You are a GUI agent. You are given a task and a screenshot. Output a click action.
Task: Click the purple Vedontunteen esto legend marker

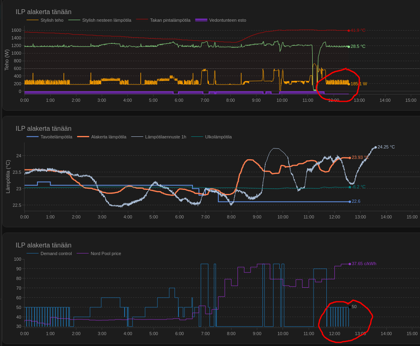[201, 20]
